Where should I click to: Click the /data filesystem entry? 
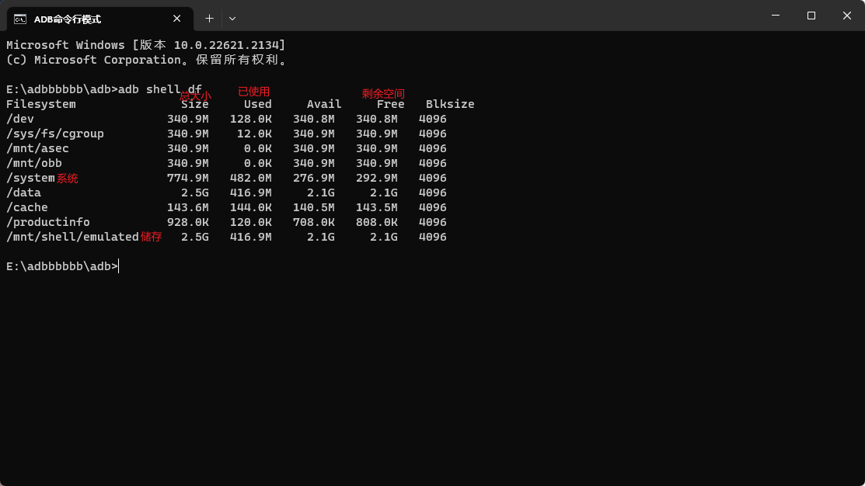tap(23, 193)
